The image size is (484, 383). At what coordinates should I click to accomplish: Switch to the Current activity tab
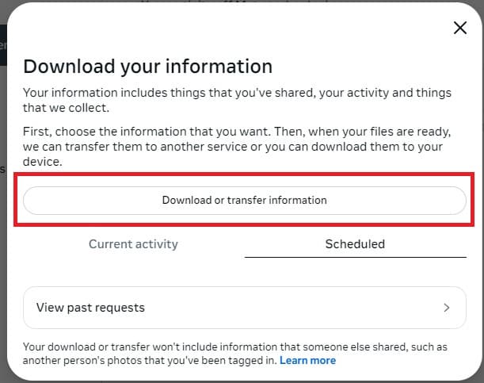(x=133, y=244)
